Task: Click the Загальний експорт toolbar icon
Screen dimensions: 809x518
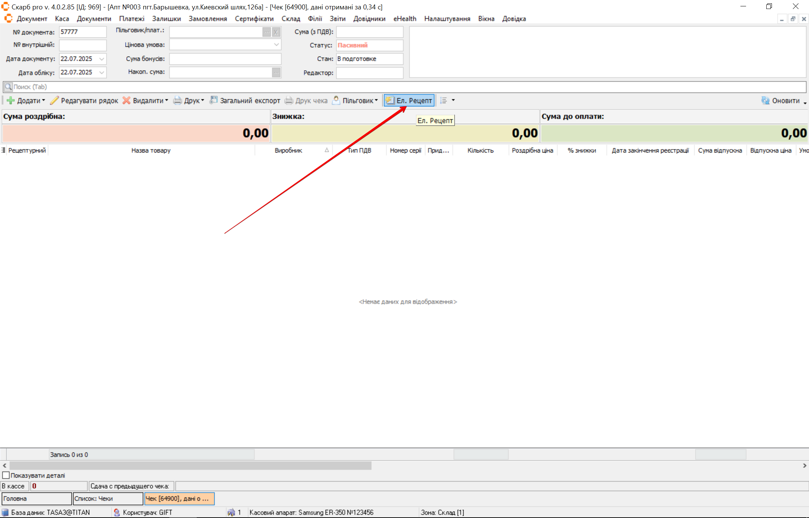Action: (214, 100)
